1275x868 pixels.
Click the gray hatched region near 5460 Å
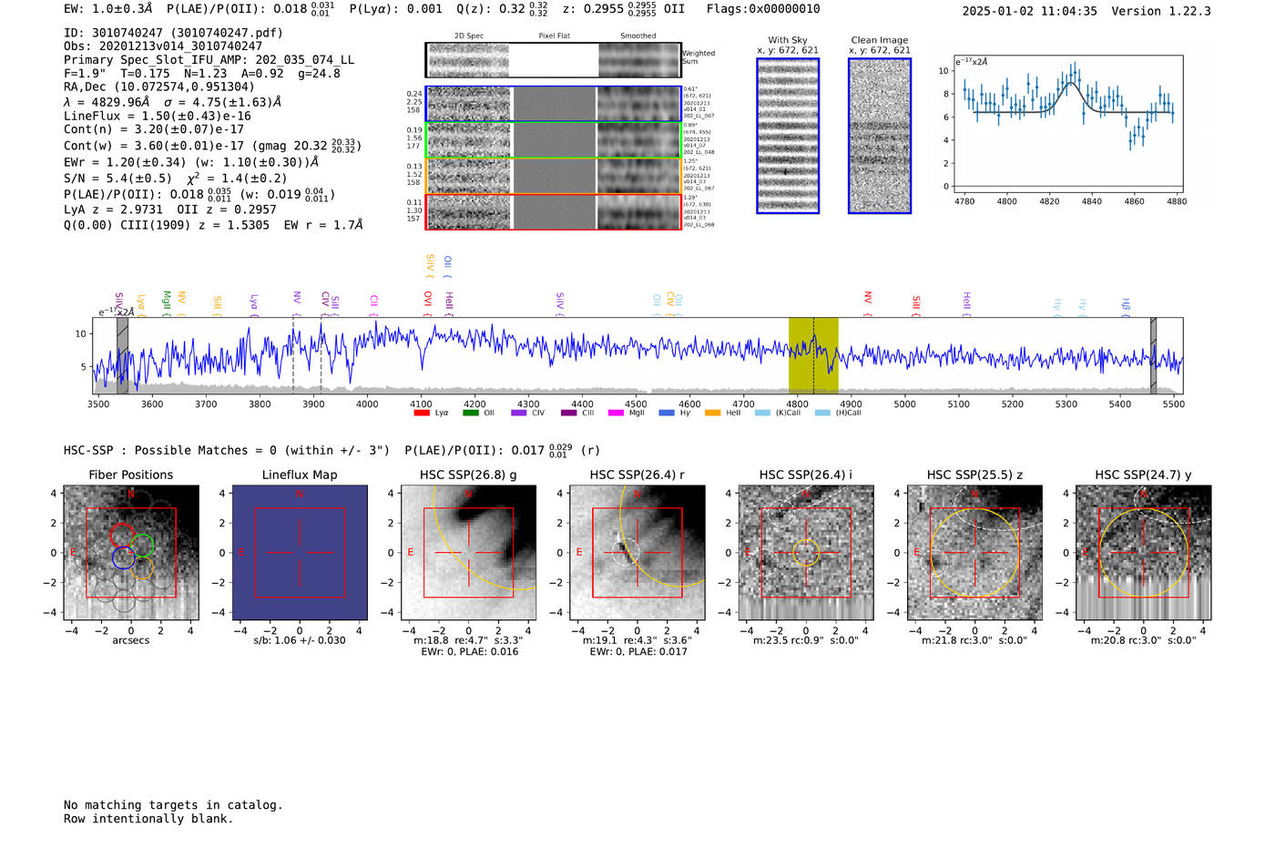(x=1153, y=355)
